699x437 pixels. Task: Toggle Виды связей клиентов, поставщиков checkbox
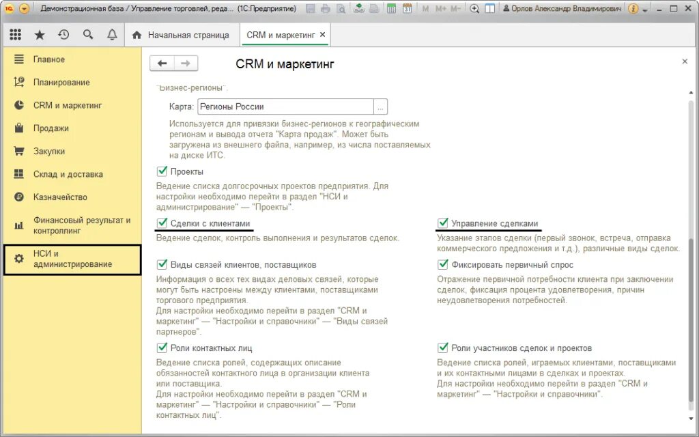point(162,264)
